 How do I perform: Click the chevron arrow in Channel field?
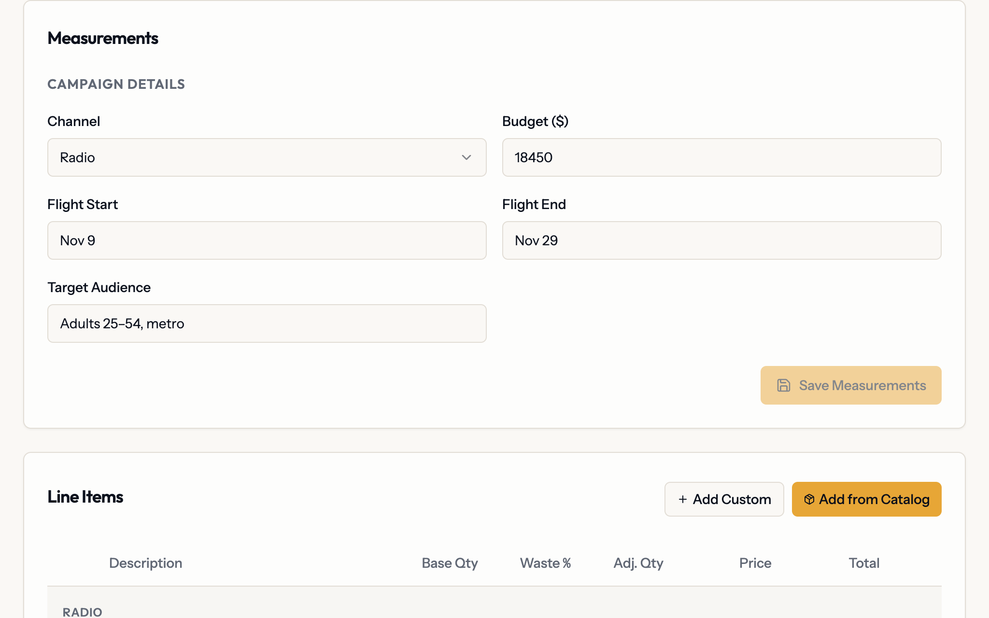(x=466, y=157)
